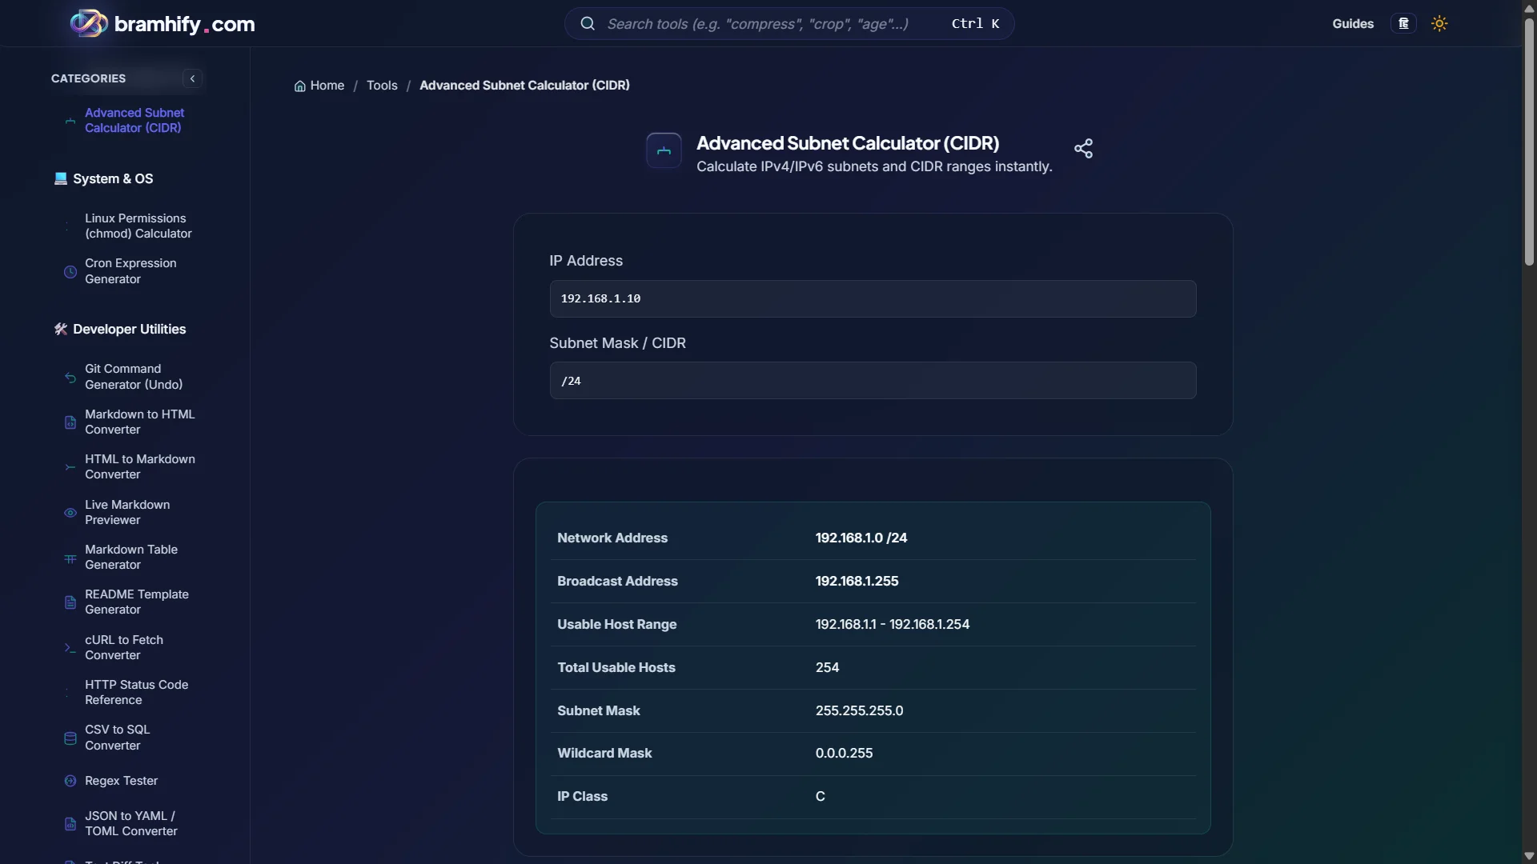Image resolution: width=1537 pixels, height=864 pixels.
Task: Click the search magnifier icon
Action: 588,23
